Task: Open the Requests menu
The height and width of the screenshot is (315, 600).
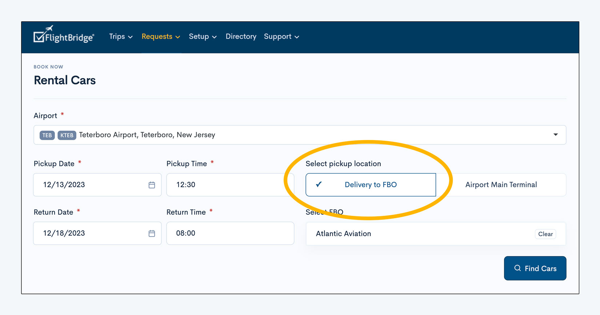Action: [161, 37]
